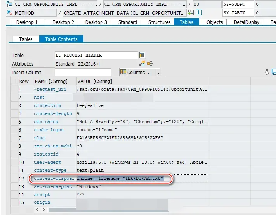Open the Structures debugger tab
The width and height of the screenshot is (276, 215).
click(x=159, y=22)
